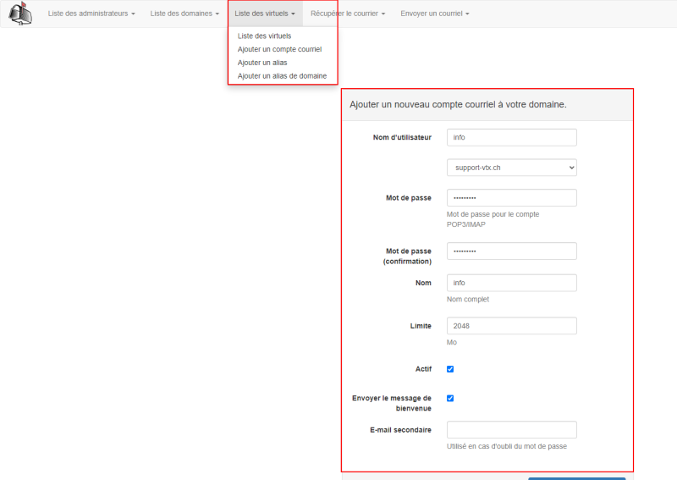This screenshot has width=677, height=480.
Task: Click the PostfixAdmin mailbox logo icon
Action: tap(20, 14)
